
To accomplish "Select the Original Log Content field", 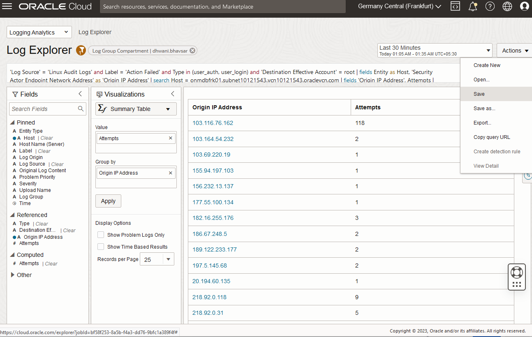I will point(42,171).
